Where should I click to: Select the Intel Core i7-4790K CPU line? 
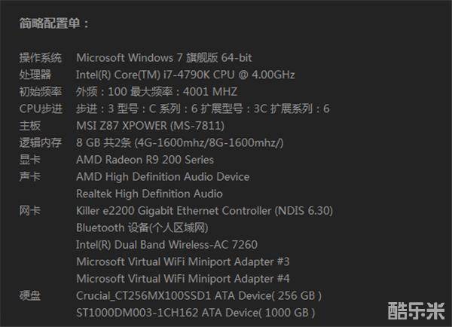[185, 75]
